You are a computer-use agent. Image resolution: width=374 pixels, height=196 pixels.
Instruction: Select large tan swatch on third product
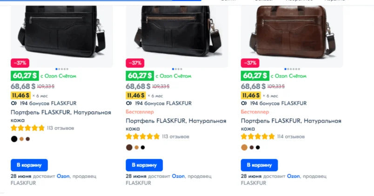coord(244,147)
